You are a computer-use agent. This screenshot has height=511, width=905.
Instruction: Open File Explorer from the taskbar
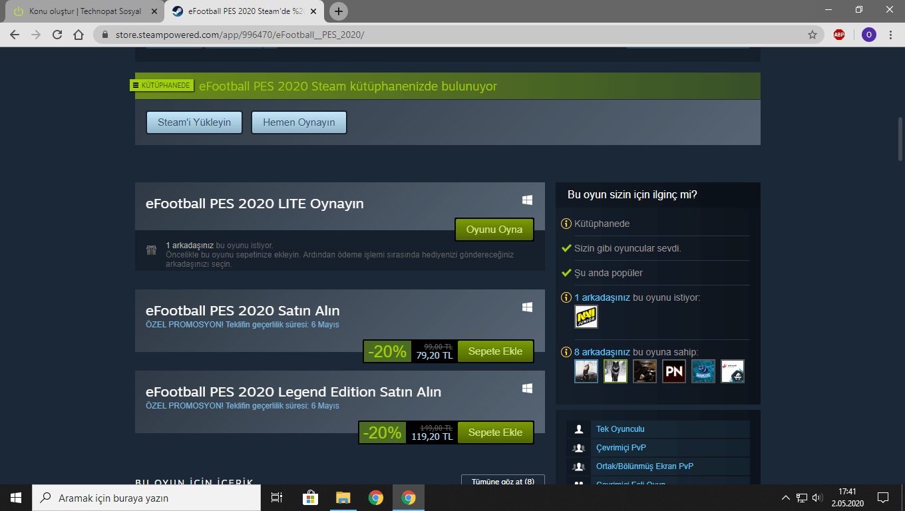pos(343,498)
